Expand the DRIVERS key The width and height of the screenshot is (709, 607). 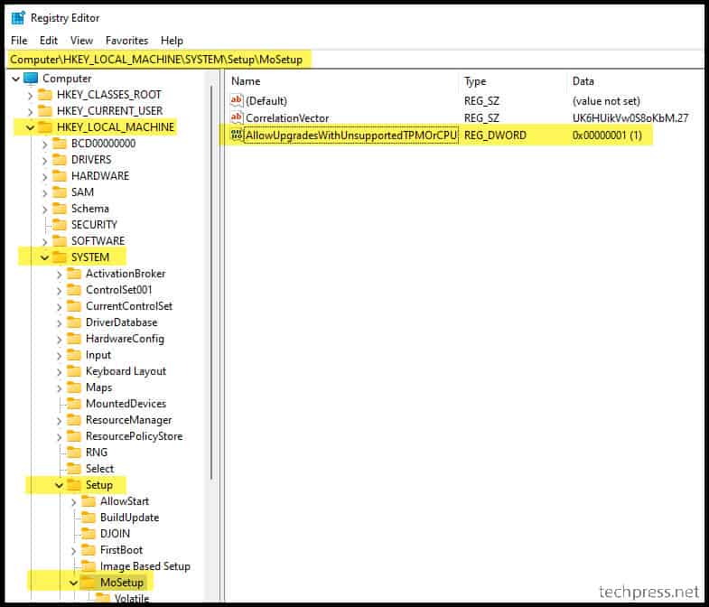pos(45,161)
